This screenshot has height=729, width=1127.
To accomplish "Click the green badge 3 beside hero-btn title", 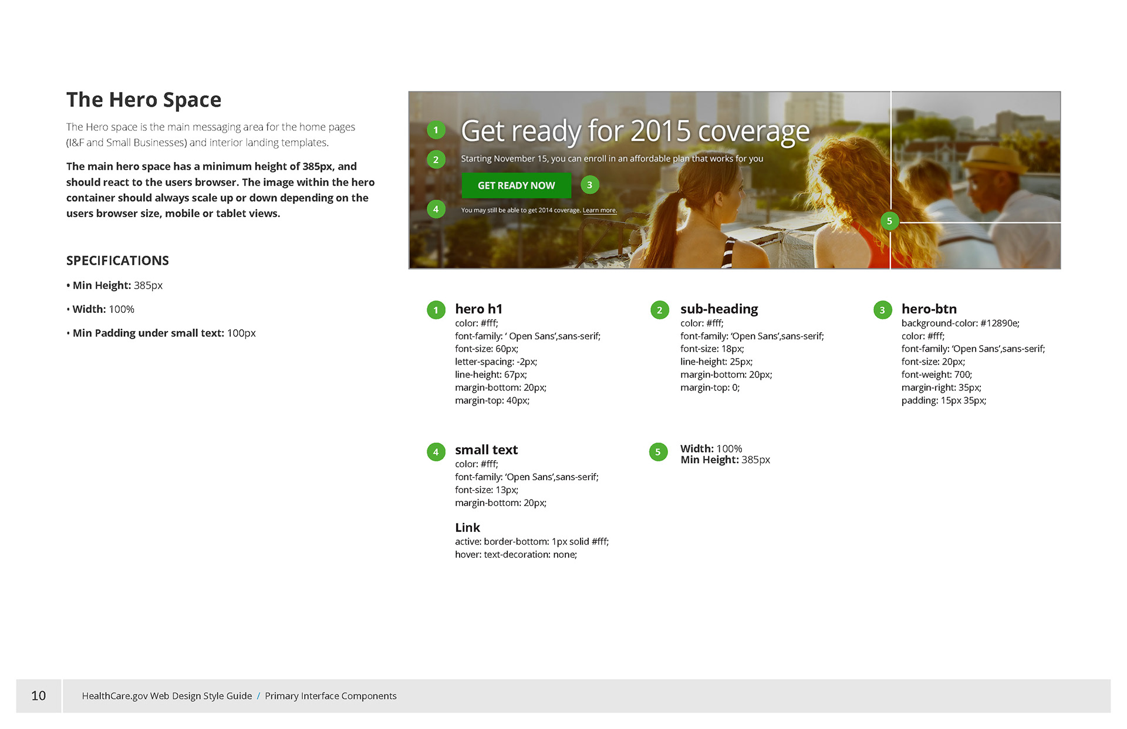I will pos(882,310).
